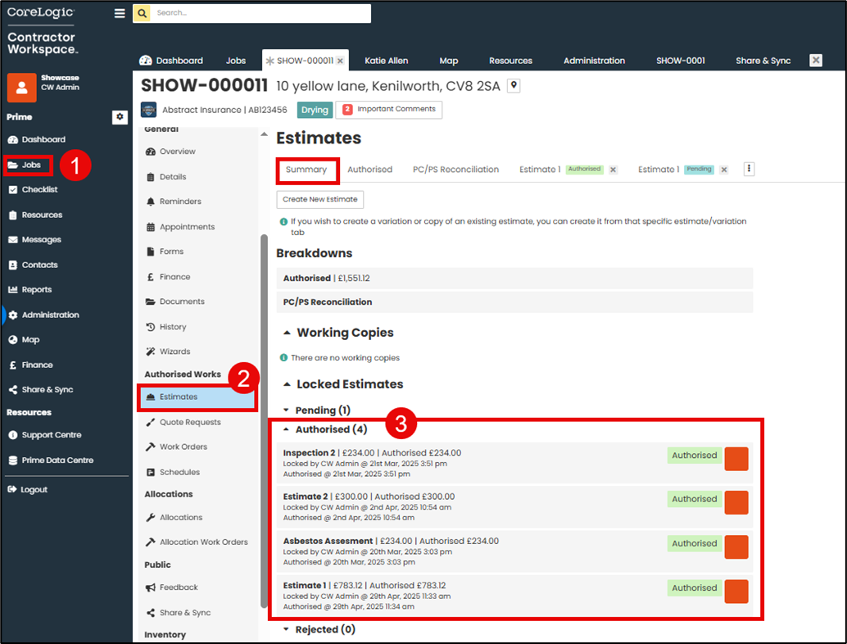Open Forms in job menu
847x644 pixels.
(x=165, y=252)
